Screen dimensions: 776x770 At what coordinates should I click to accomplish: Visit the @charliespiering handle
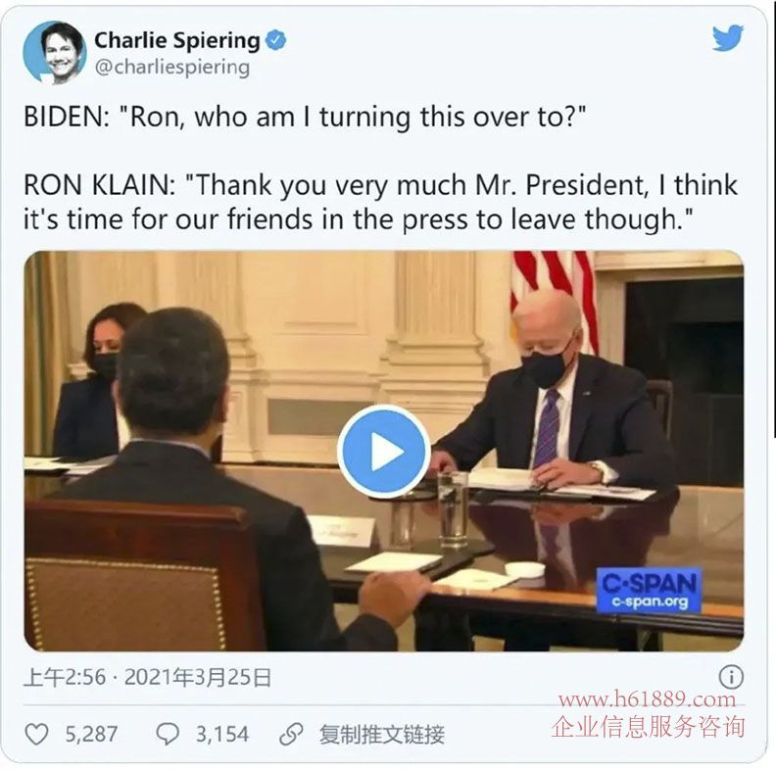172,68
